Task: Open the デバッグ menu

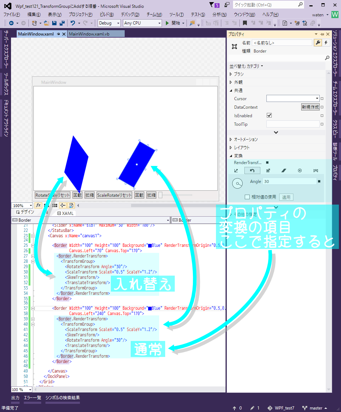Action: 130,15
